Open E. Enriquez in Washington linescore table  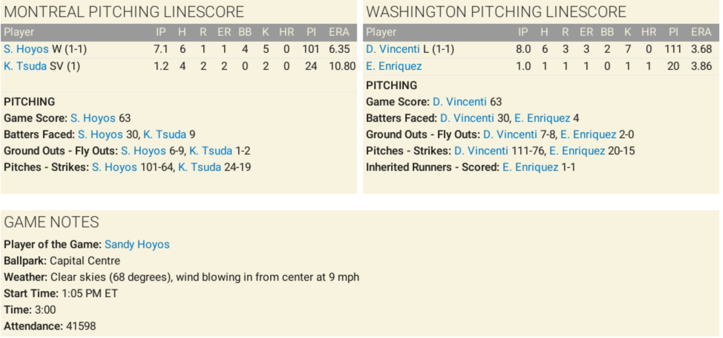(394, 66)
